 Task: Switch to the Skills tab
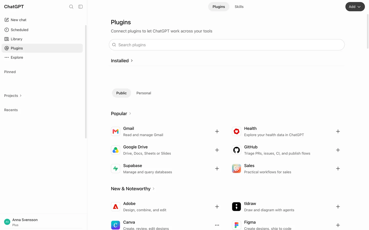point(239,7)
